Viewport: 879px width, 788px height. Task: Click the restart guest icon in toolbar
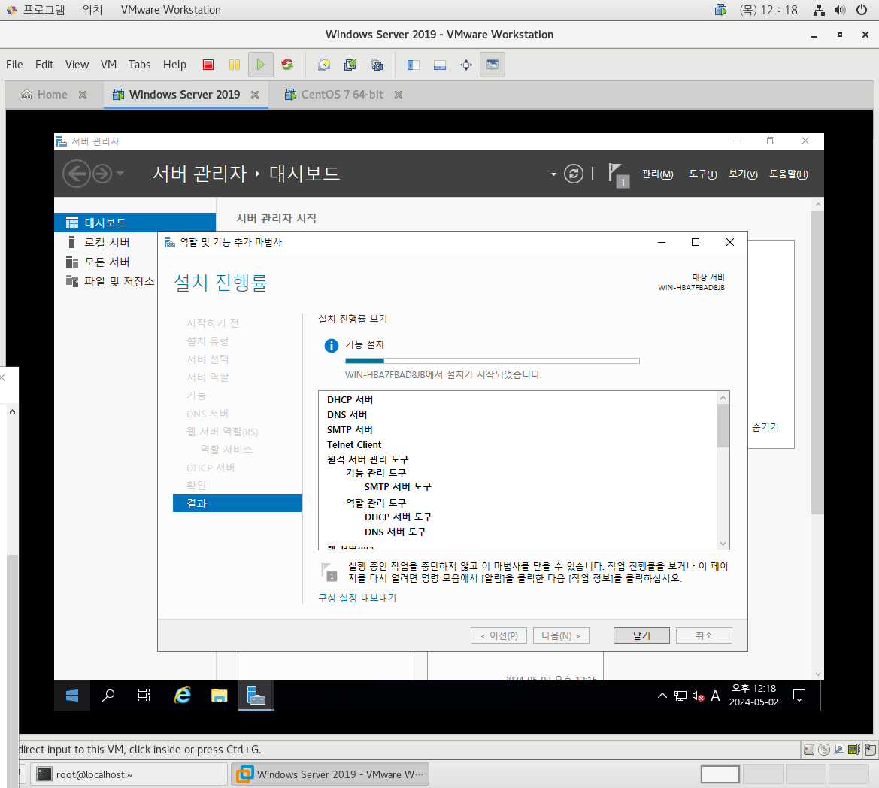(287, 65)
